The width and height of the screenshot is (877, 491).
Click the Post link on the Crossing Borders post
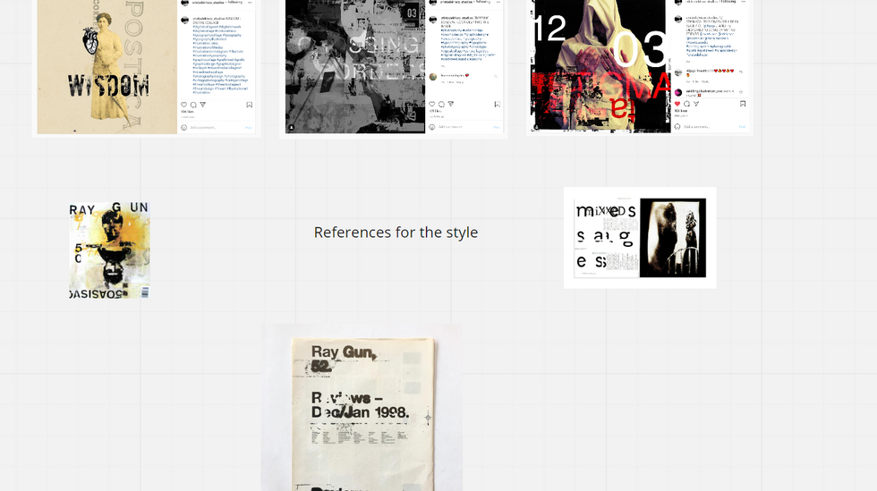(497, 127)
